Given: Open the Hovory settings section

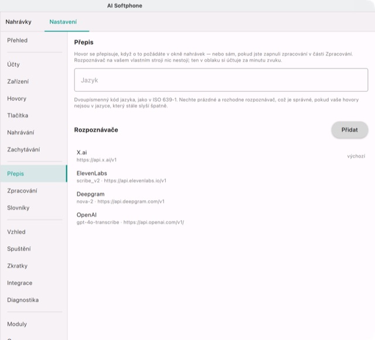Looking at the screenshot, I should click(x=33, y=98).
